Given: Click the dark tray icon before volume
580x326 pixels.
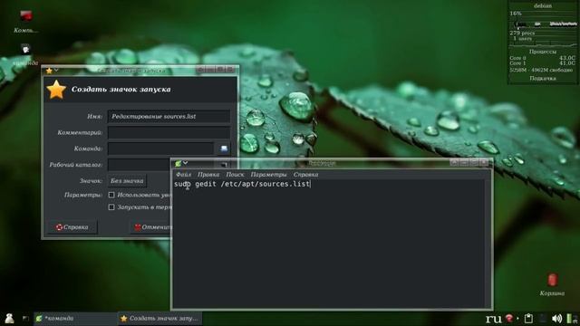Looking at the screenshot, I should pyautogui.click(x=543, y=318).
